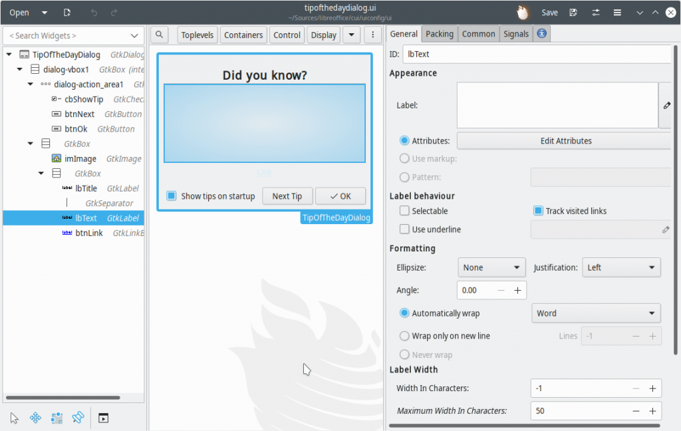Uncheck Track visited links
The height and width of the screenshot is (431, 681).
(539, 211)
